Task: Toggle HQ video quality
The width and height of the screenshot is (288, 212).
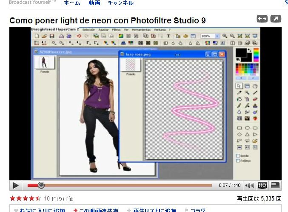Action: (x=262, y=185)
